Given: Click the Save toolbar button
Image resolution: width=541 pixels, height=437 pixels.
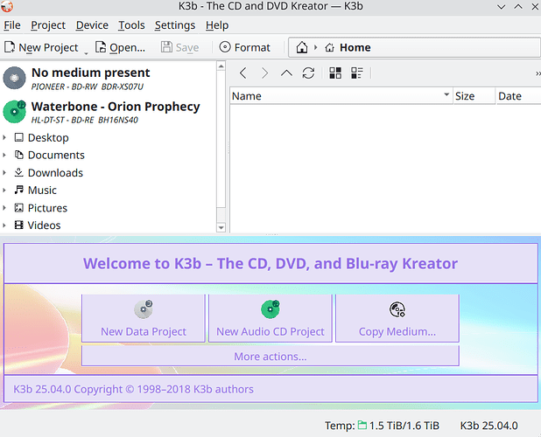Looking at the screenshot, I should (x=179, y=47).
